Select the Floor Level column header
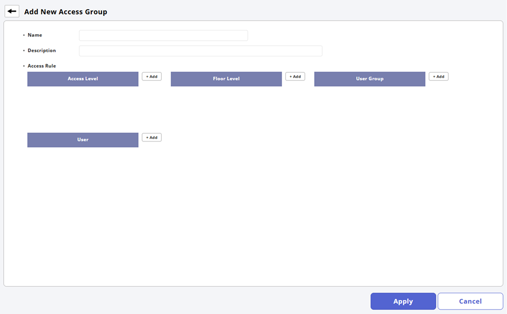This screenshot has height=314, width=507. [x=226, y=79]
